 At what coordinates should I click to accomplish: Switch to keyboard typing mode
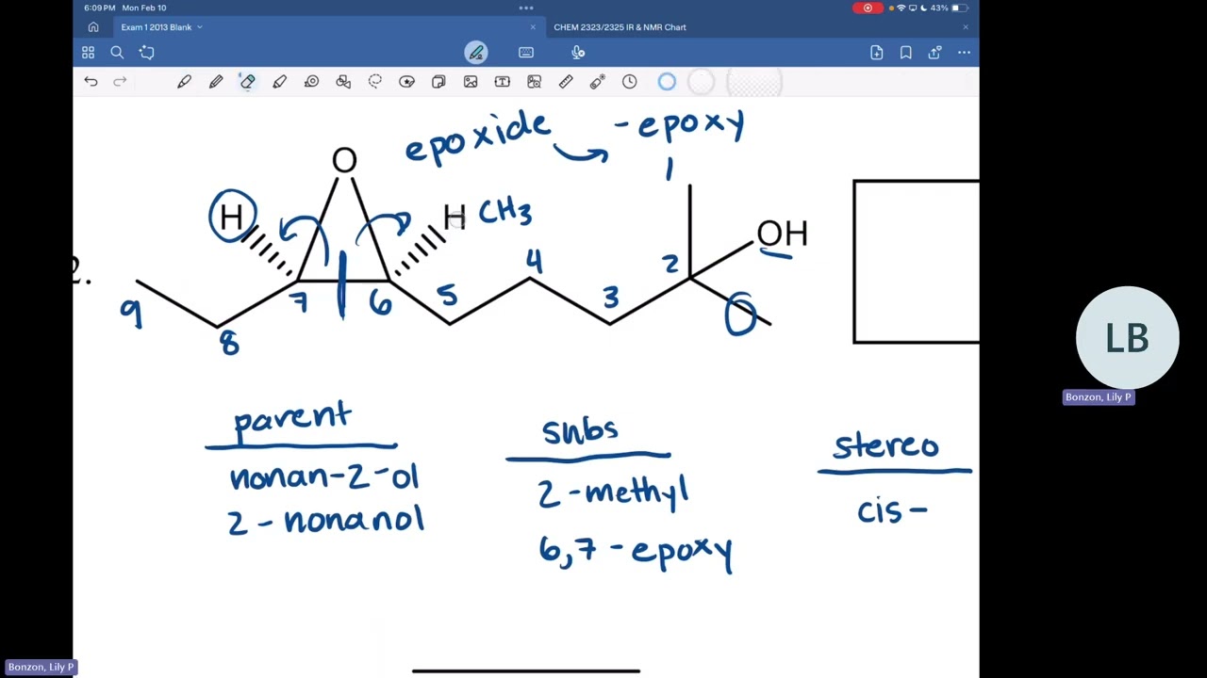[x=526, y=53]
